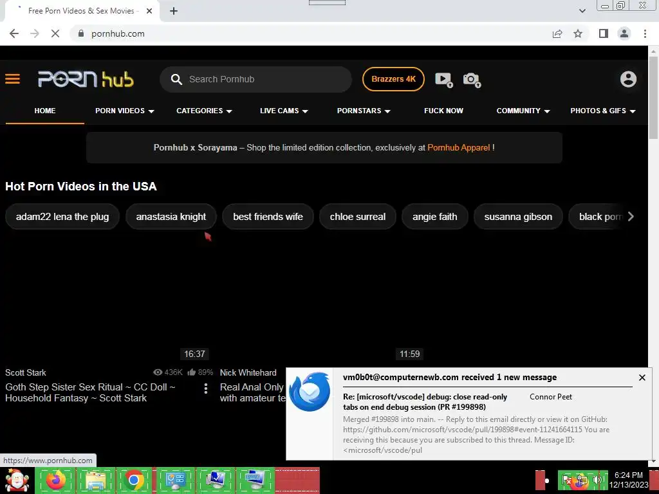Viewport: 659px width, 494px height.
Task: Click sender name Connor Peet
Action: pos(551,397)
